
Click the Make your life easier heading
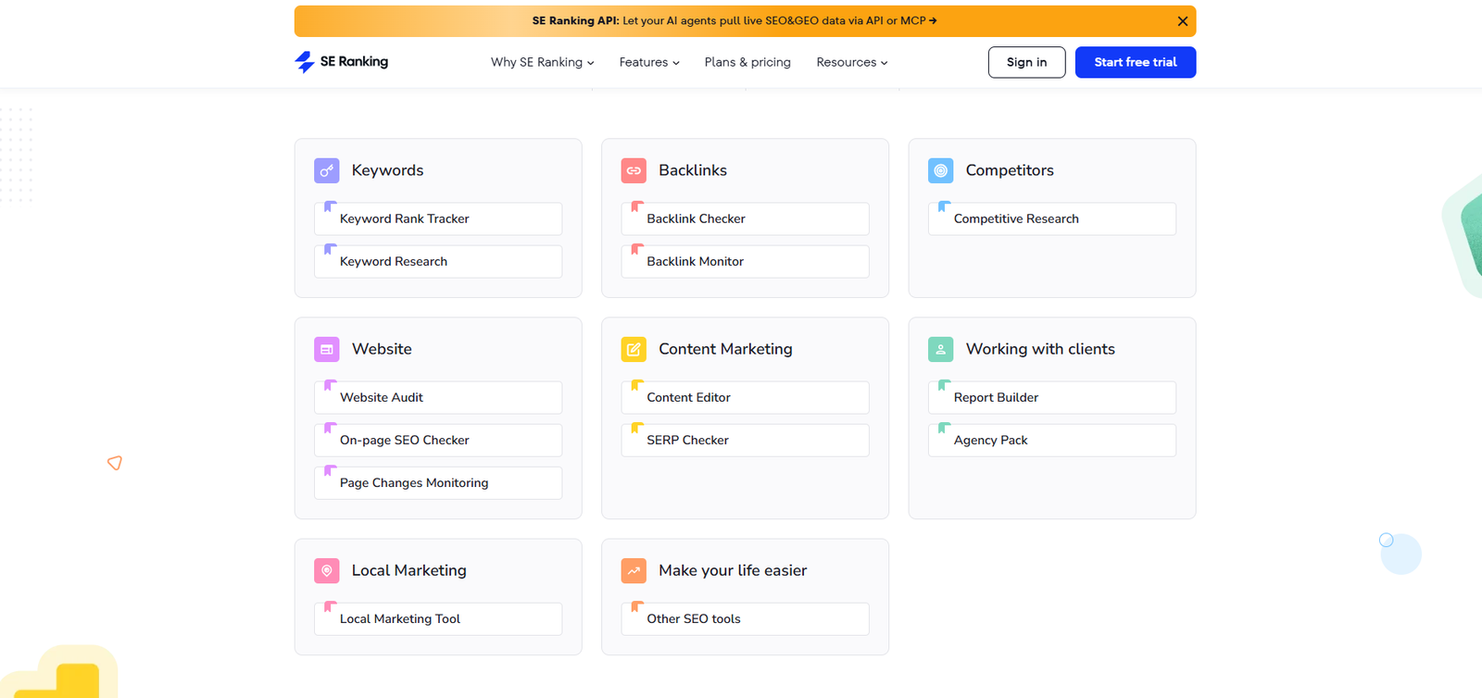(733, 570)
